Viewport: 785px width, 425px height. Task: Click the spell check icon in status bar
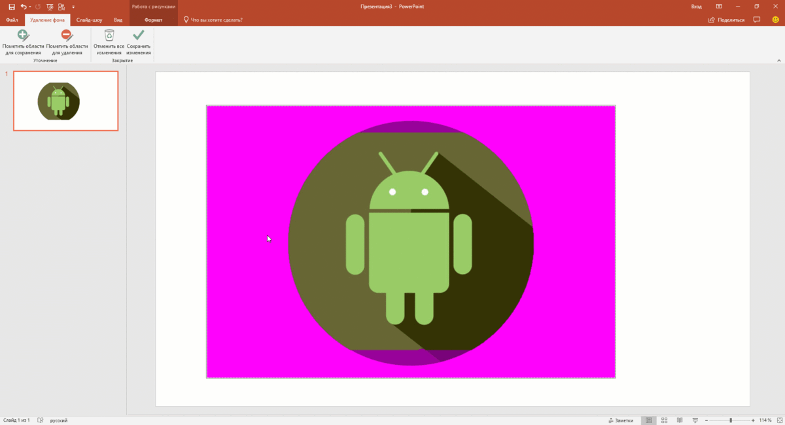click(x=41, y=420)
